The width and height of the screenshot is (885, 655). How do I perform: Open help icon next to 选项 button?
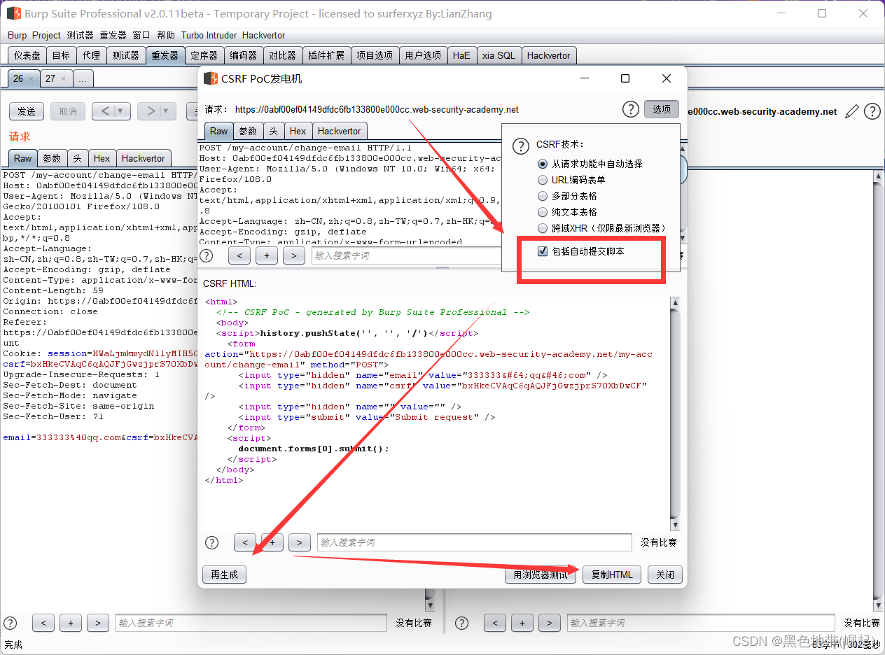(631, 109)
